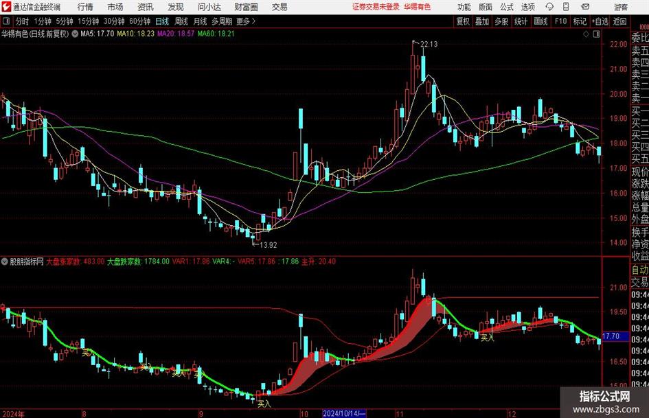Click the 画线 drawing button
This screenshot has width=649, height=418.
(540, 21)
